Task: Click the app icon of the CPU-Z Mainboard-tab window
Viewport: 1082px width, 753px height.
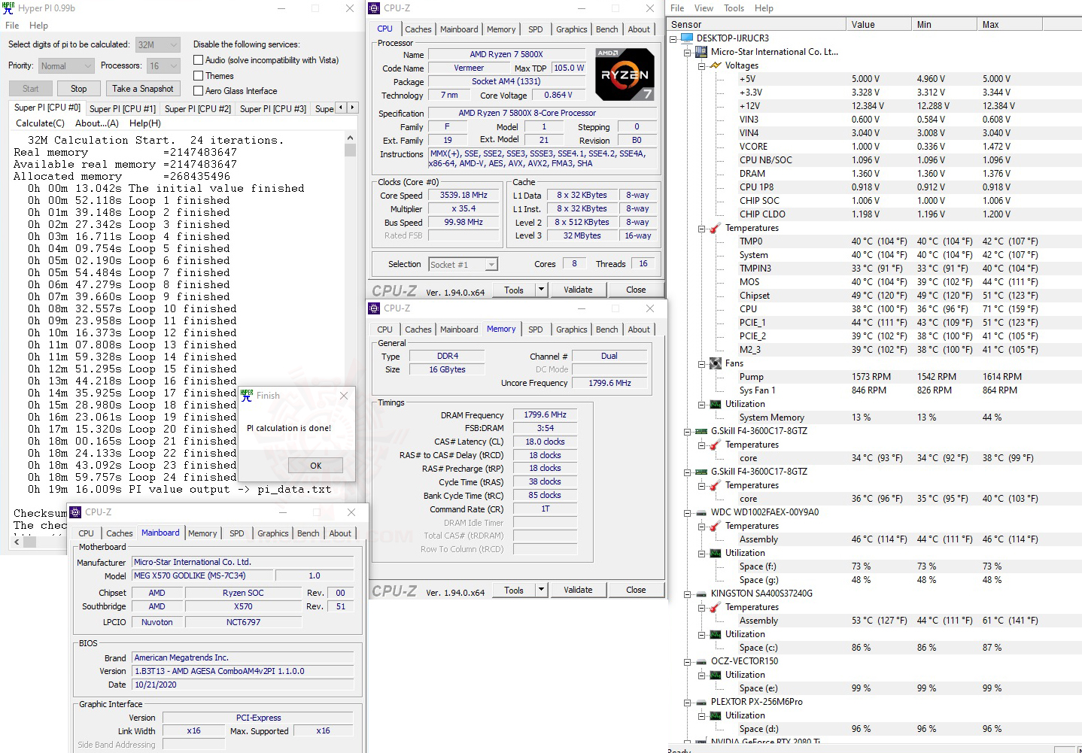Action: 75,512
